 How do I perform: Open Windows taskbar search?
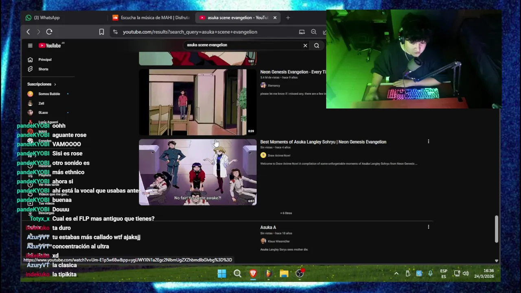point(237,273)
